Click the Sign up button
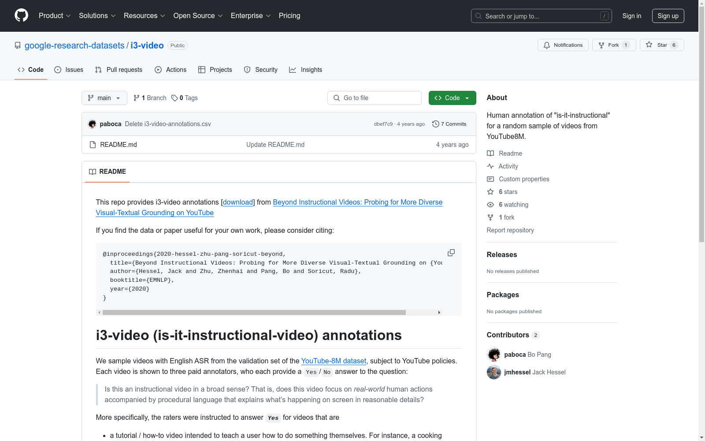The width and height of the screenshot is (705, 441). (668, 16)
